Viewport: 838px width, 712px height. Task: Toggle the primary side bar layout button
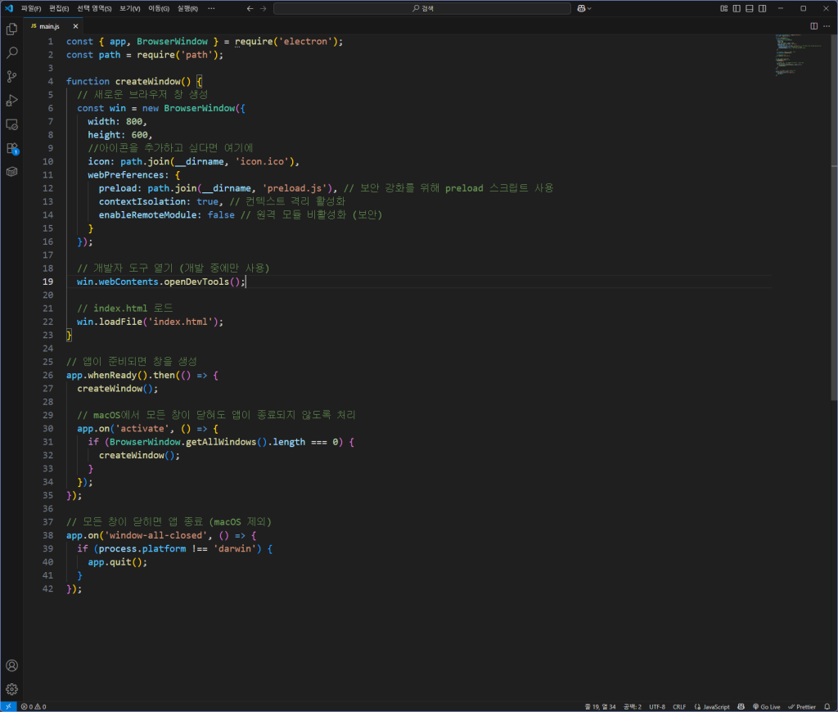[x=737, y=8]
